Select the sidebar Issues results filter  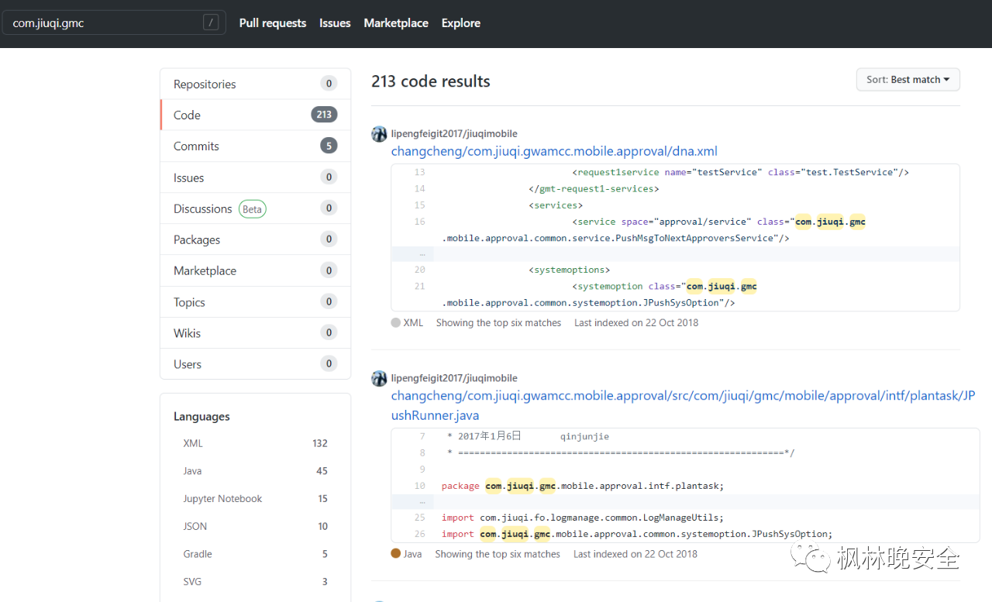tap(255, 177)
